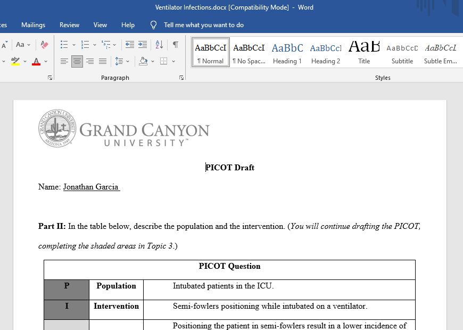Apply the Heading 2 style
This screenshot has width=463, height=330.
coord(326,52)
